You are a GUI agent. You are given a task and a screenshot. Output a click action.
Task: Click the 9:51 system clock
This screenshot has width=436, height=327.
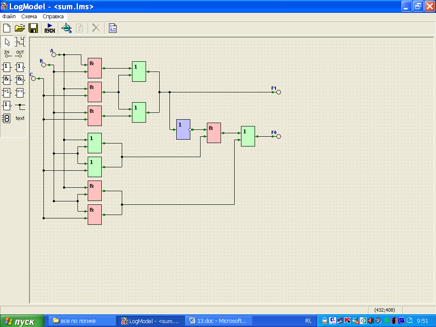422,321
